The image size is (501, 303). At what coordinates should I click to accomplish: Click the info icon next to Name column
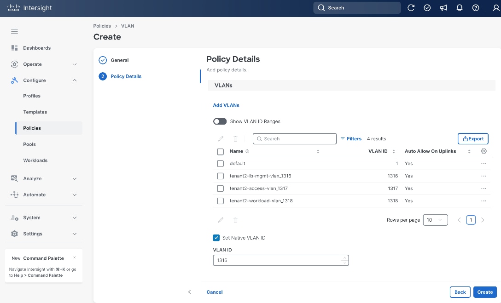click(247, 151)
